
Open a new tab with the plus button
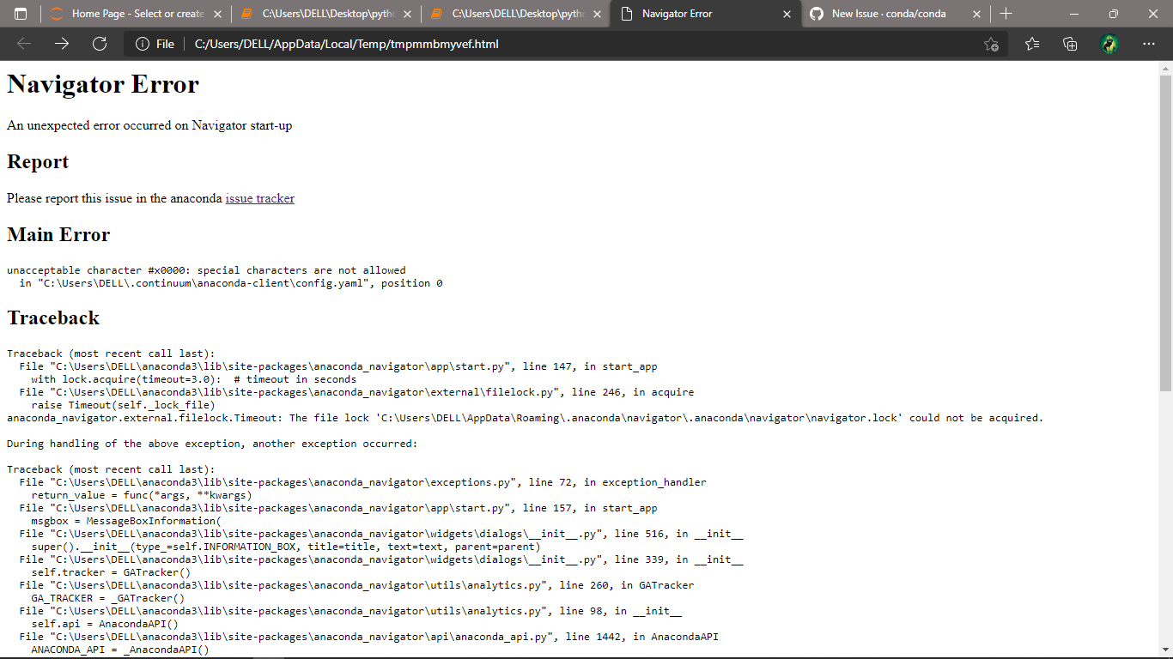pos(1005,13)
